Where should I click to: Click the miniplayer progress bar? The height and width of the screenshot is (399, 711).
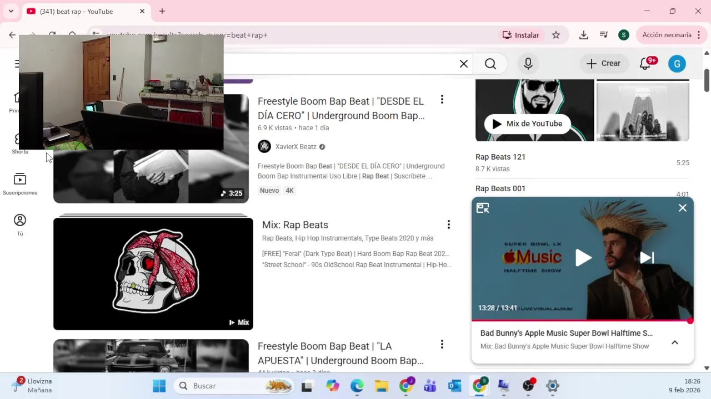pos(582,320)
